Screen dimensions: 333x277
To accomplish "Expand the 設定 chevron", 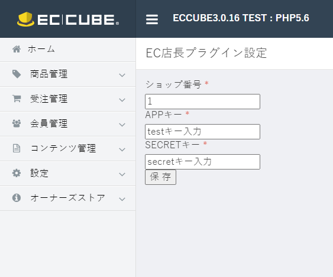I will tap(122, 174).
